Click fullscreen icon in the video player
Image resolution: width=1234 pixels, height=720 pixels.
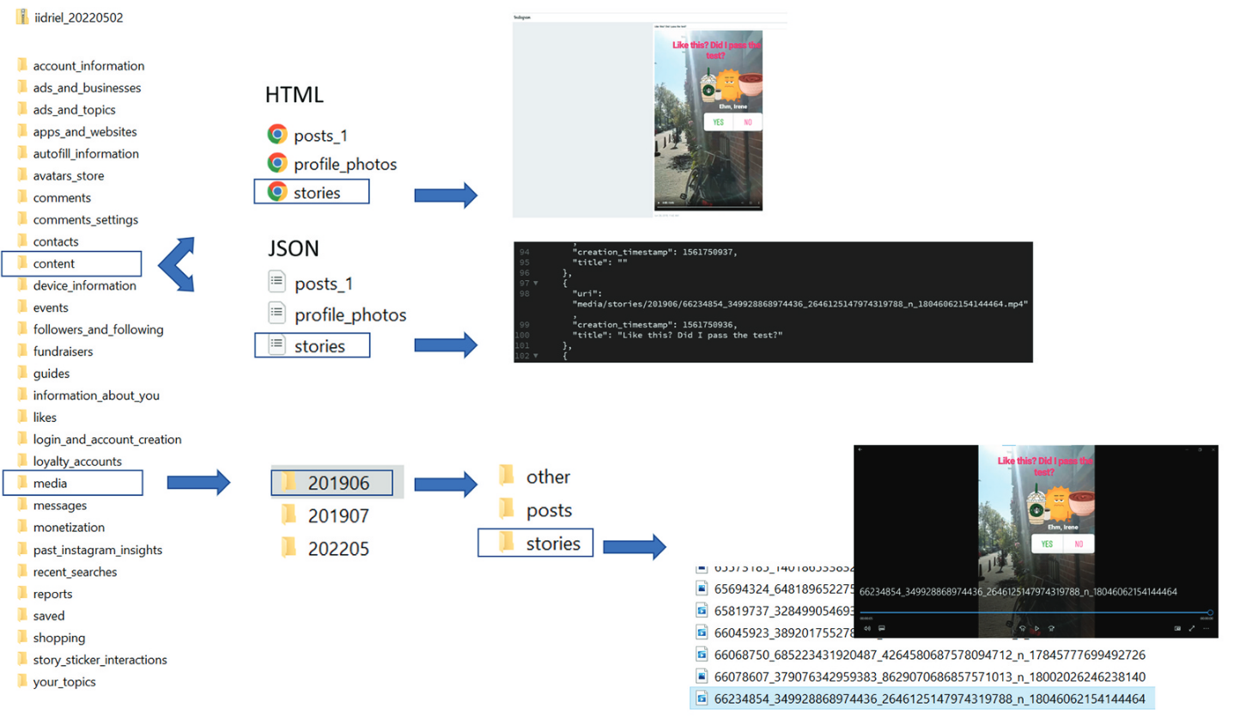(x=1192, y=628)
